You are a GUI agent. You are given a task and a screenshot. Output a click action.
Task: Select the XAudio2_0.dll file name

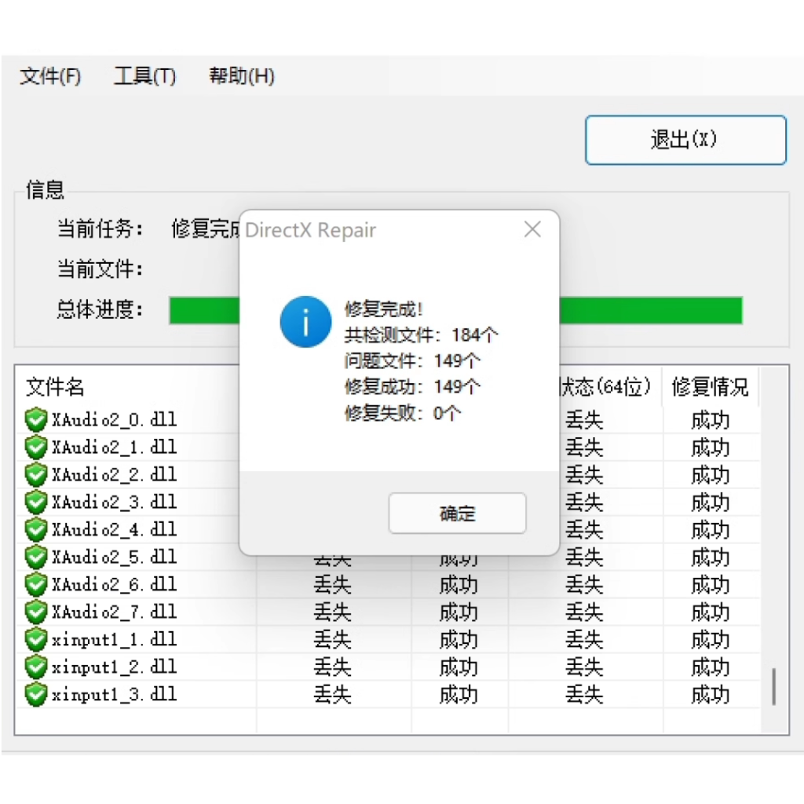click(x=114, y=420)
